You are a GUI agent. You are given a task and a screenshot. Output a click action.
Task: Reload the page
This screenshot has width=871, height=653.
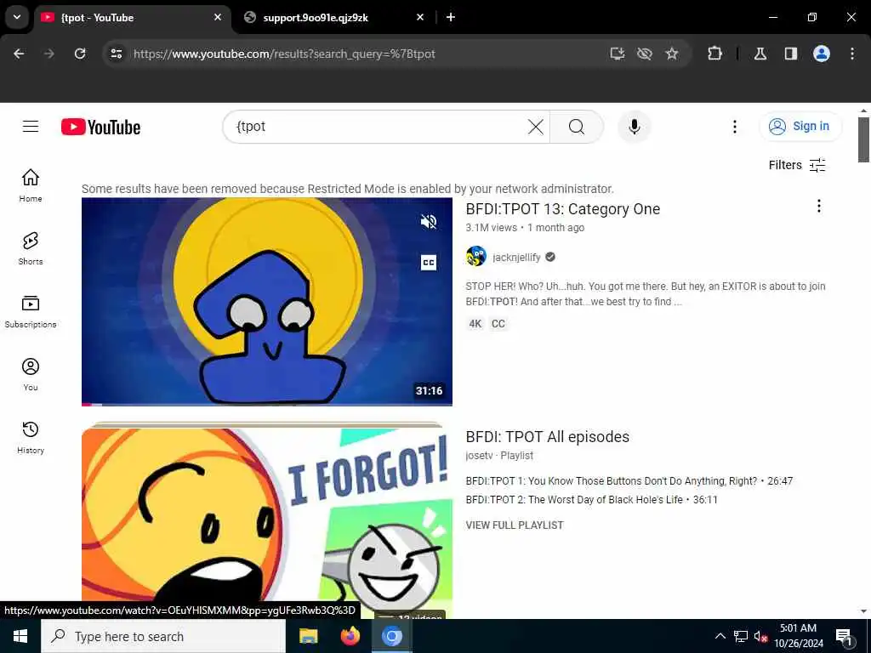[80, 54]
